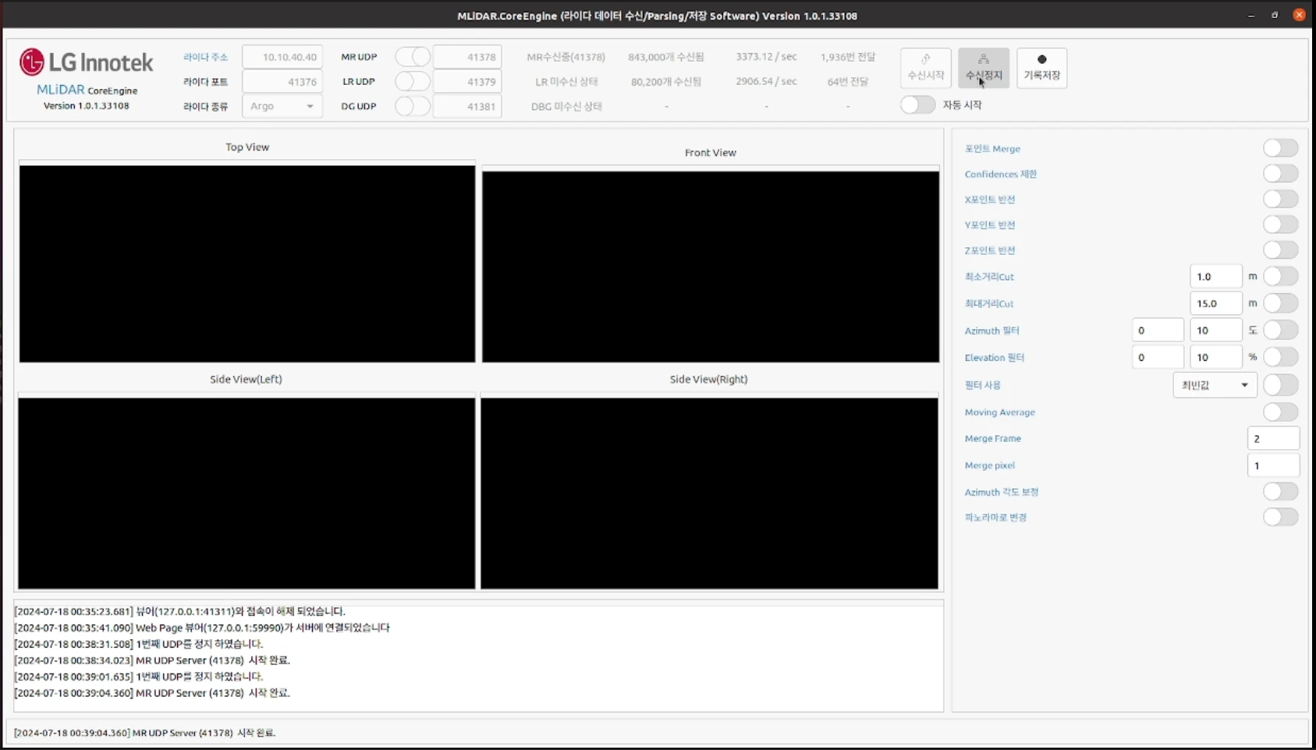This screenshot has height=750, width=1316.
Task: Click the log entry at 00:39:01.635
Action: [x=139, y=677]
